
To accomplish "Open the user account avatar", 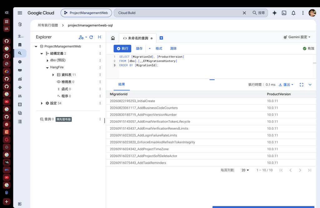I will tap(312, 13).
